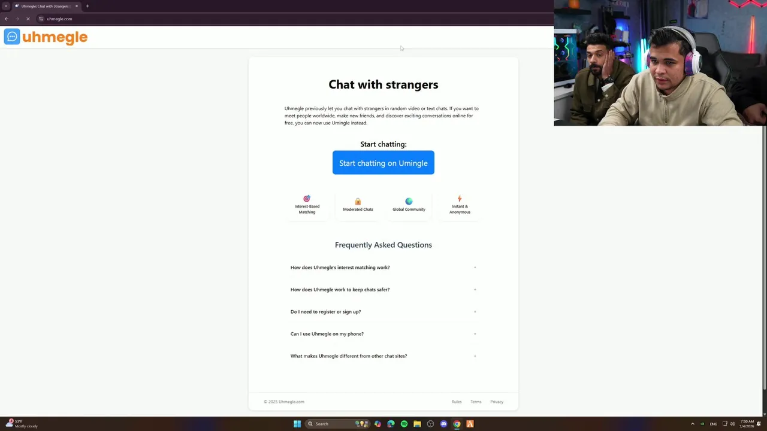Open the notifications bell in the tray
The image size is (767, 431).
pos(759,424)
